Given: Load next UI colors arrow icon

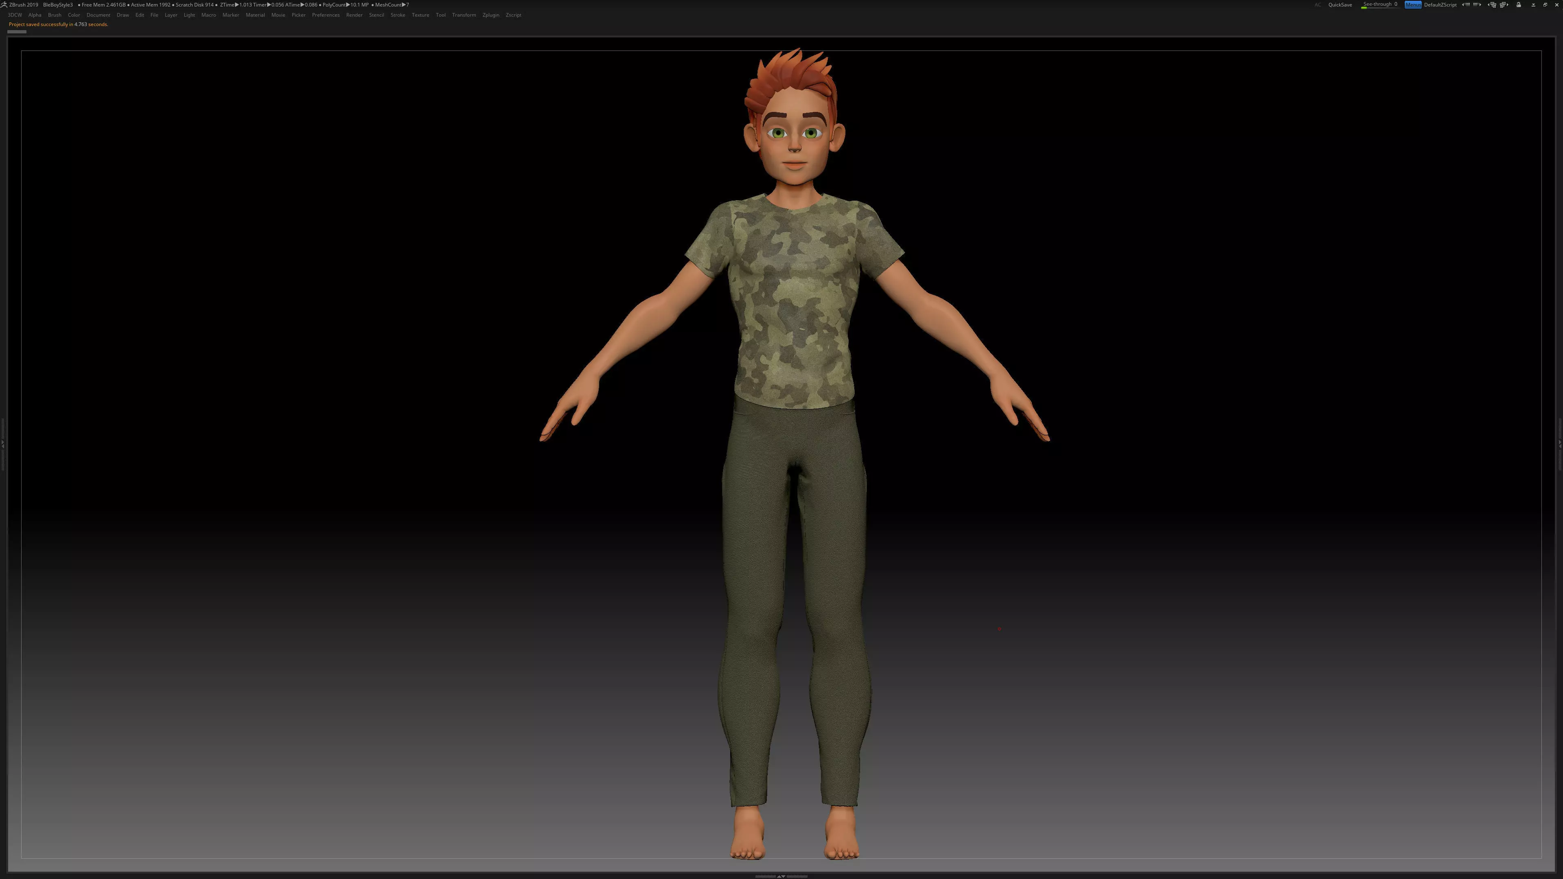Looking at the screenshot, I should pos(1478,5).
